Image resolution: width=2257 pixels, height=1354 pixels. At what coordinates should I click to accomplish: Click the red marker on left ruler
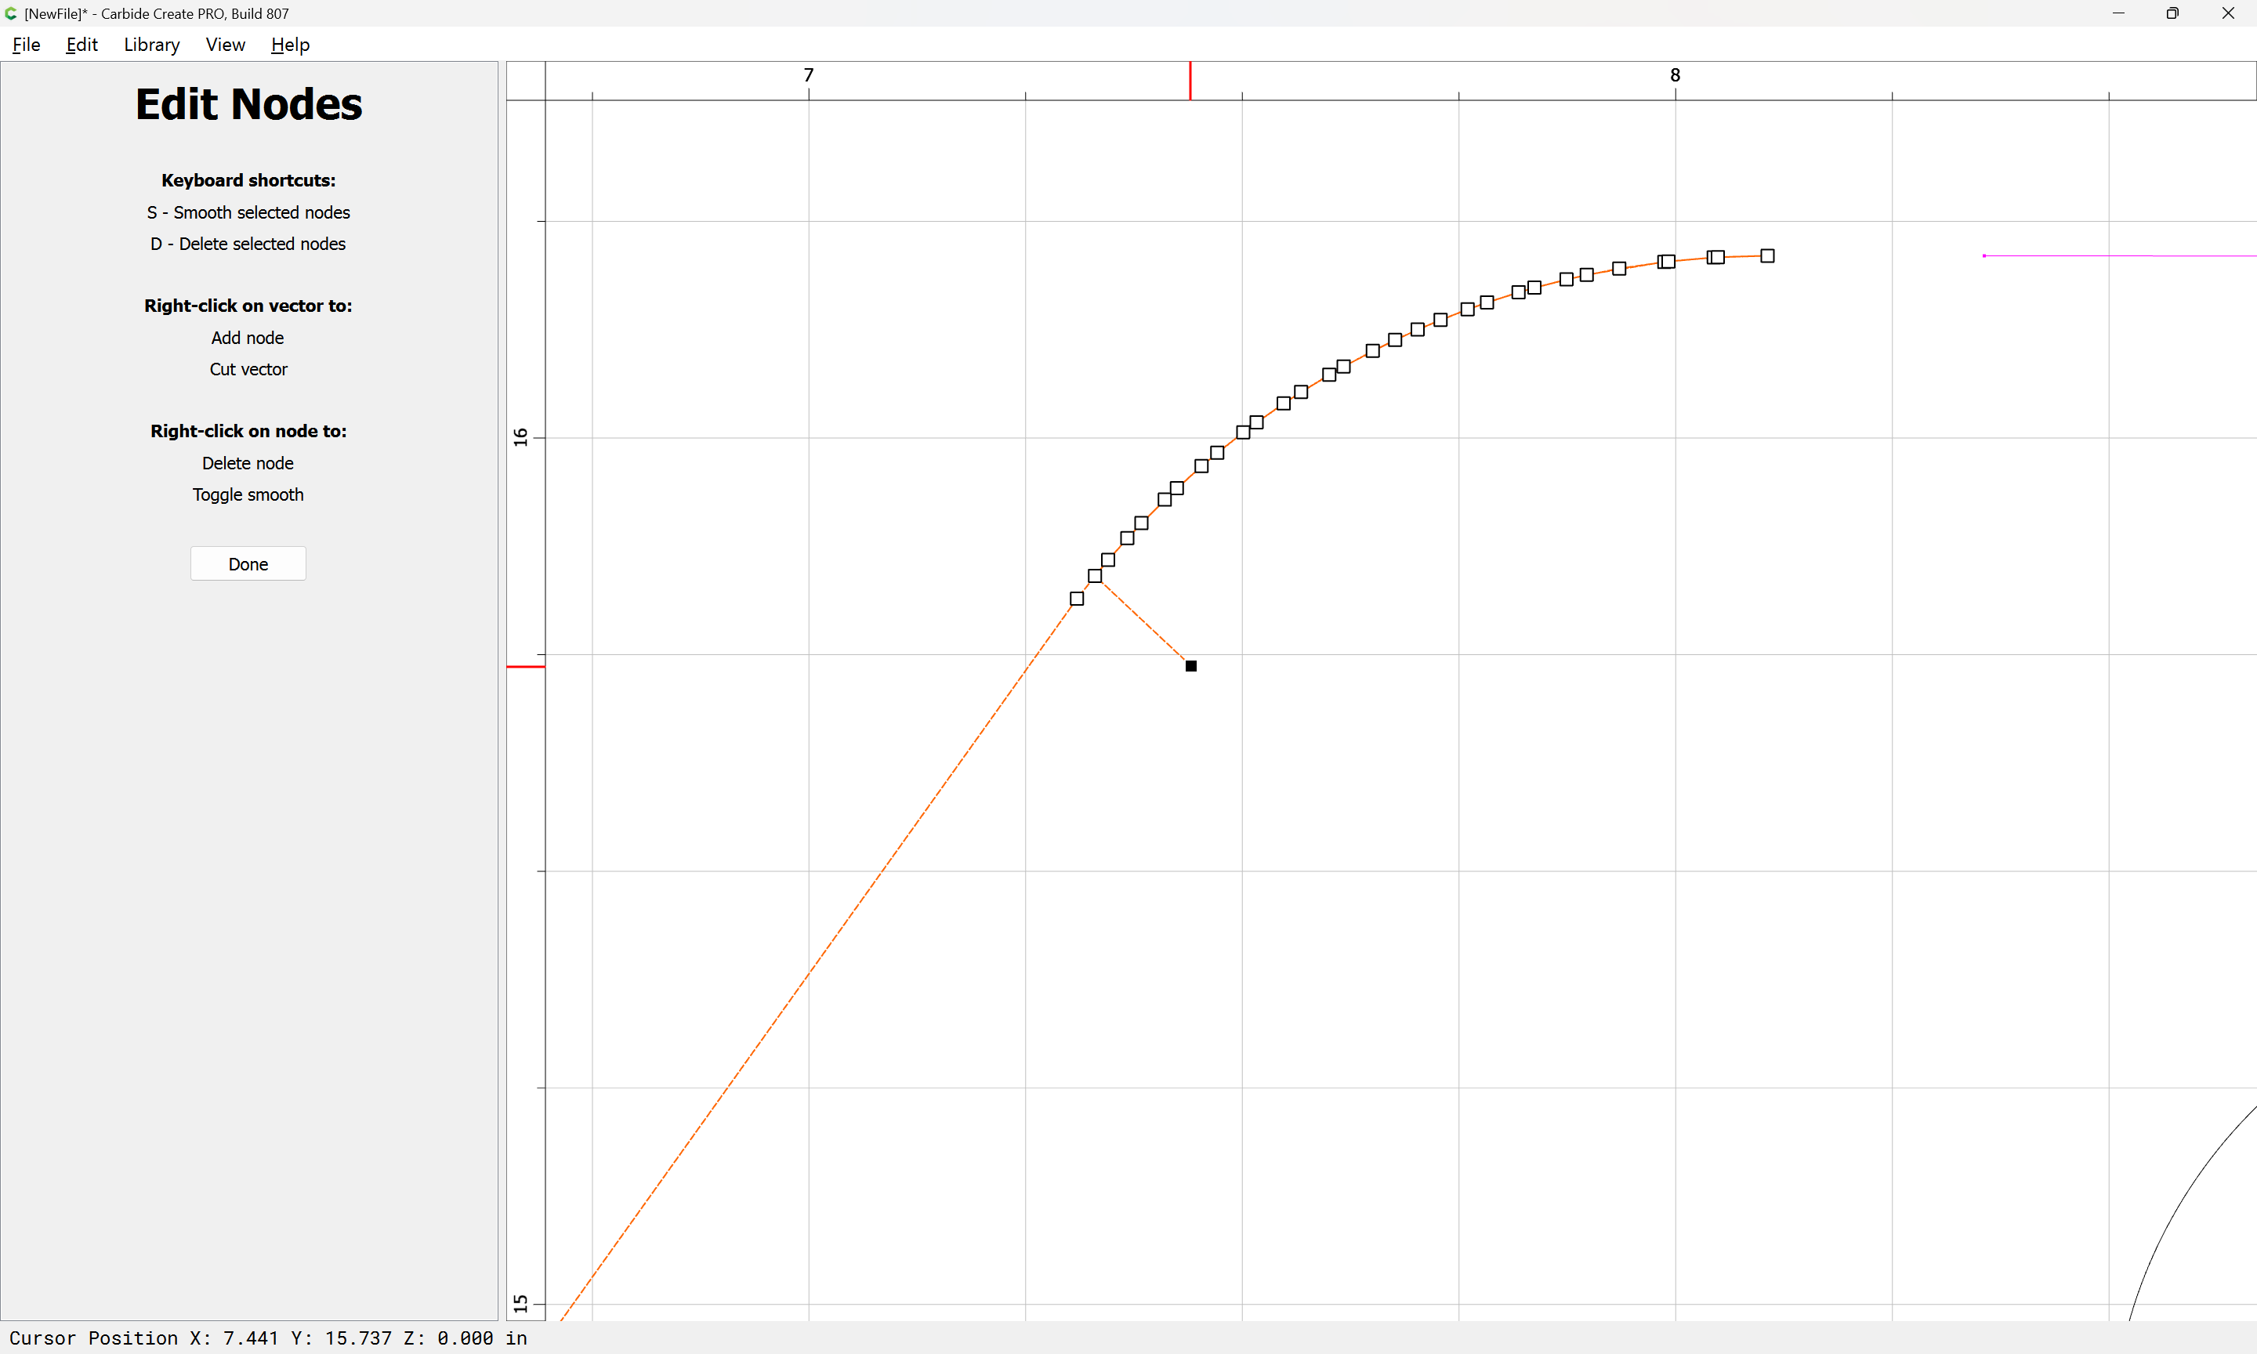click(526, 667)
